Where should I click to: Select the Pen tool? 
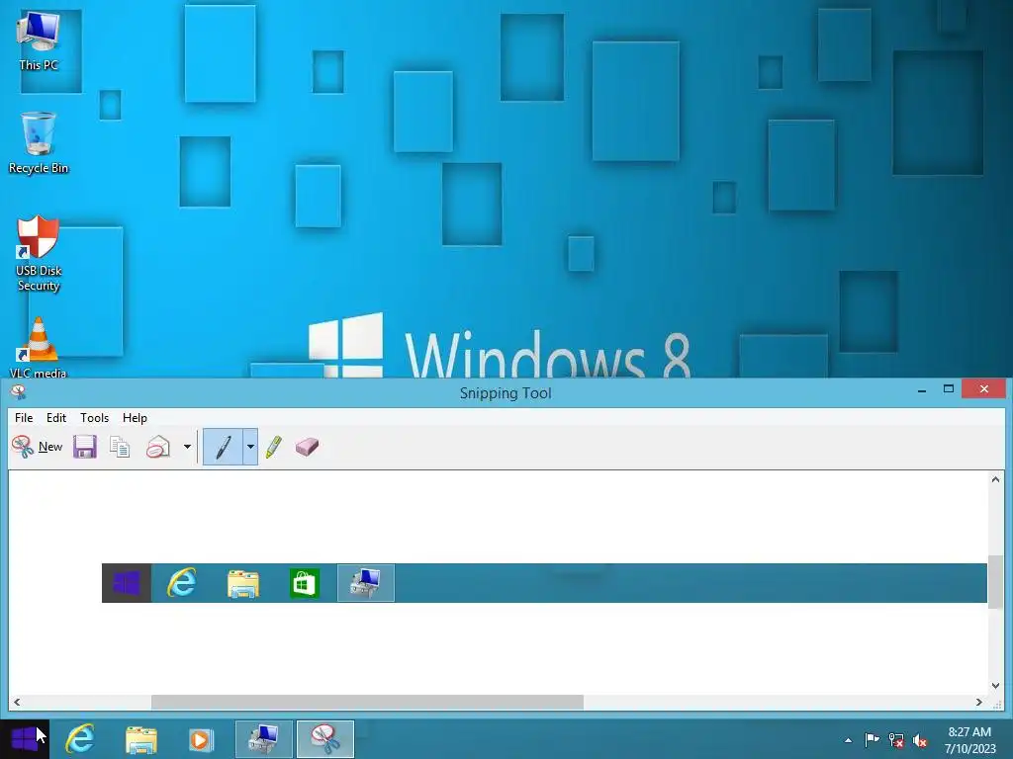coord(223,447)
